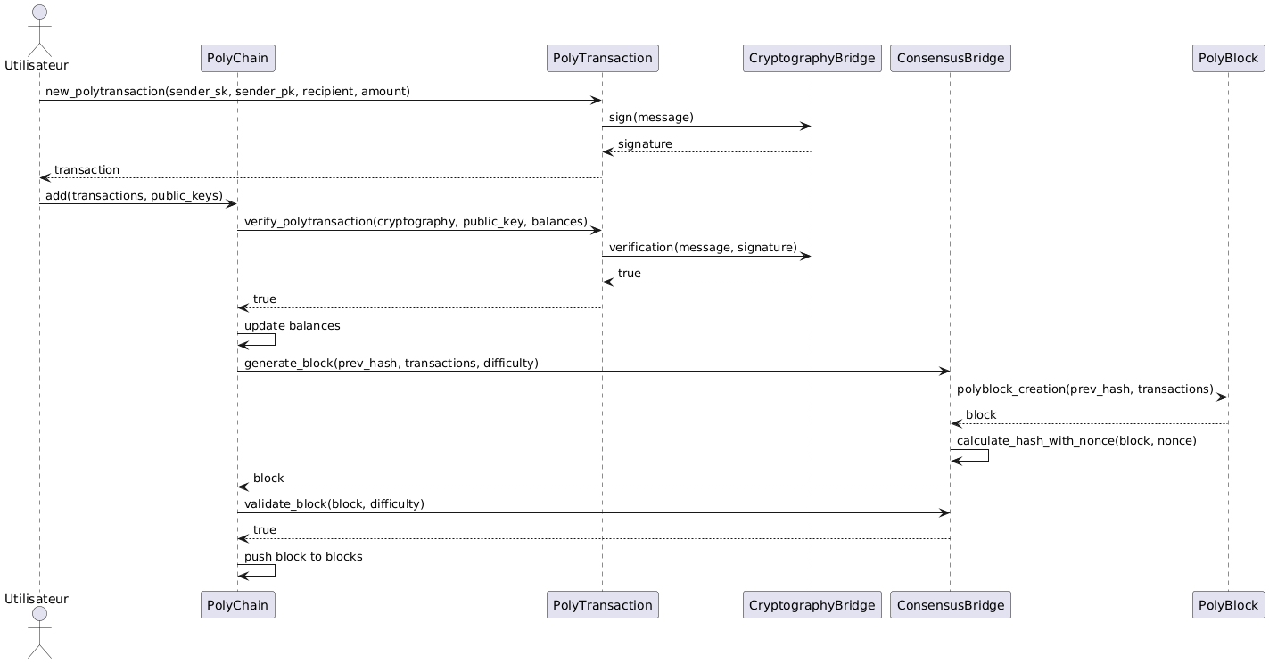Click the Utilisateur stick figure at the diagram bottom
The image size is (1269, 663).
click(x=39, y=634)
